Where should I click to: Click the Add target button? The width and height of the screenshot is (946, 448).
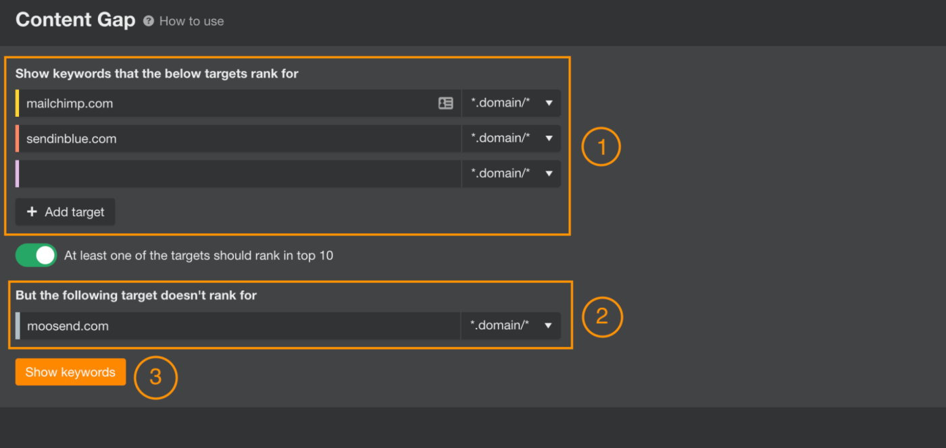(65, 212)
